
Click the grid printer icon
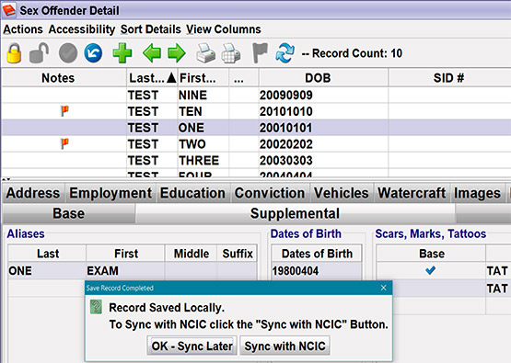click(231, 53)
